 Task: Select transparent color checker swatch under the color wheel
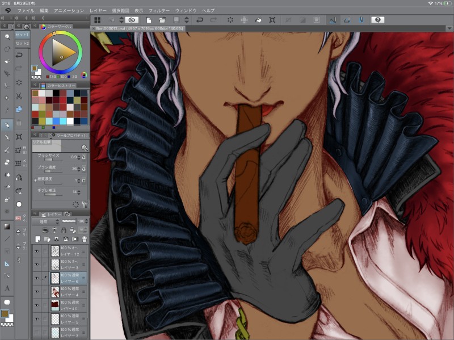click(36, 77)
